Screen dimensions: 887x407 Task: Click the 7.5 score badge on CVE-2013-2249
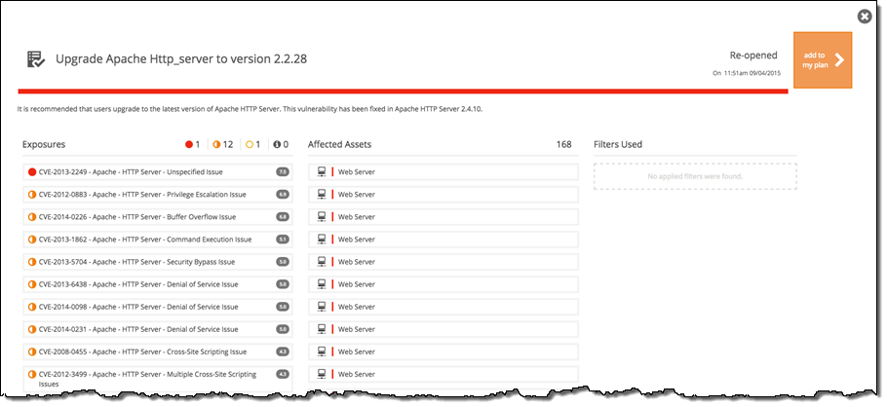tap(283, 171)
